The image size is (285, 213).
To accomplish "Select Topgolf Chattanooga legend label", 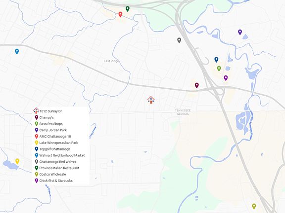I will 55,149.
